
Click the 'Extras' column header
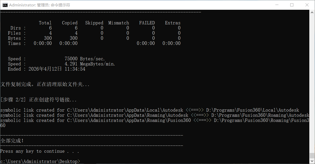coord(173,23)
